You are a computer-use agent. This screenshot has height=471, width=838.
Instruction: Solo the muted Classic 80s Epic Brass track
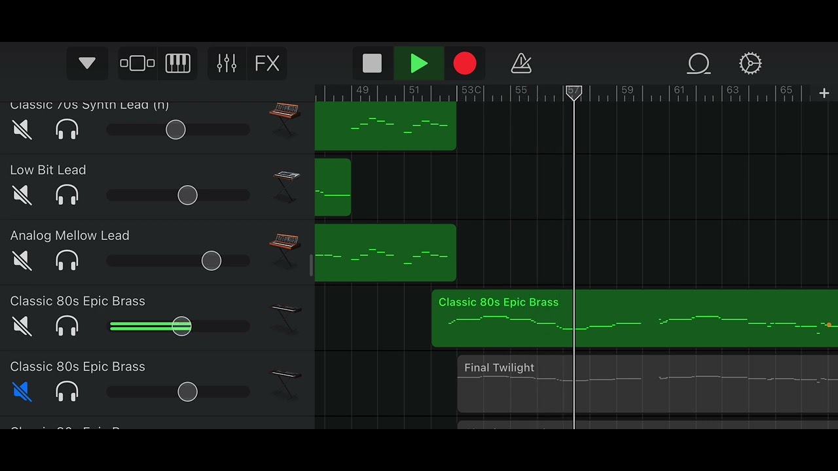coord(67,391)
